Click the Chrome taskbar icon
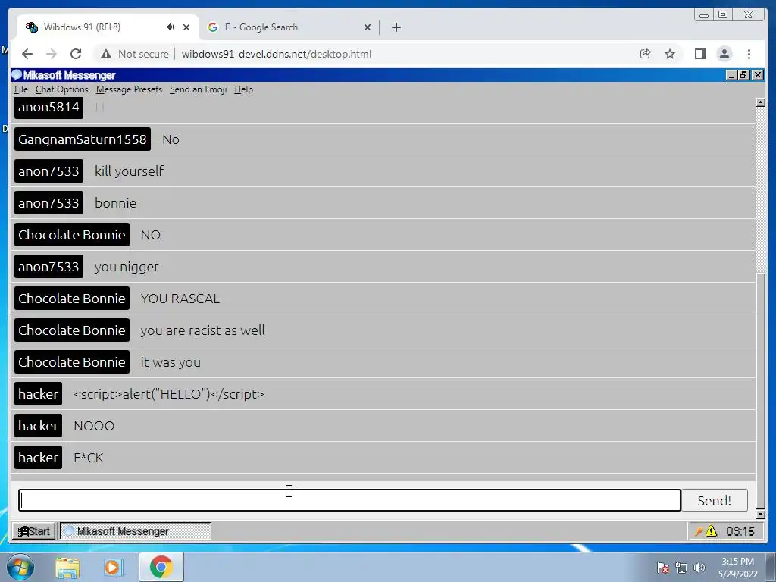776x582 pixels. (x=161, y=567)
